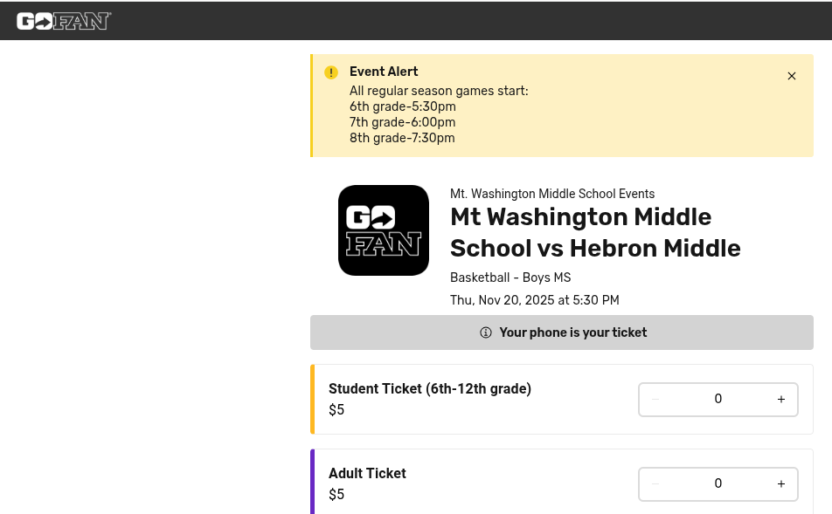The image size is (832, 514).
Task: Click the info icon beside phone ticket notice
Action: click(x=486, y=332)
